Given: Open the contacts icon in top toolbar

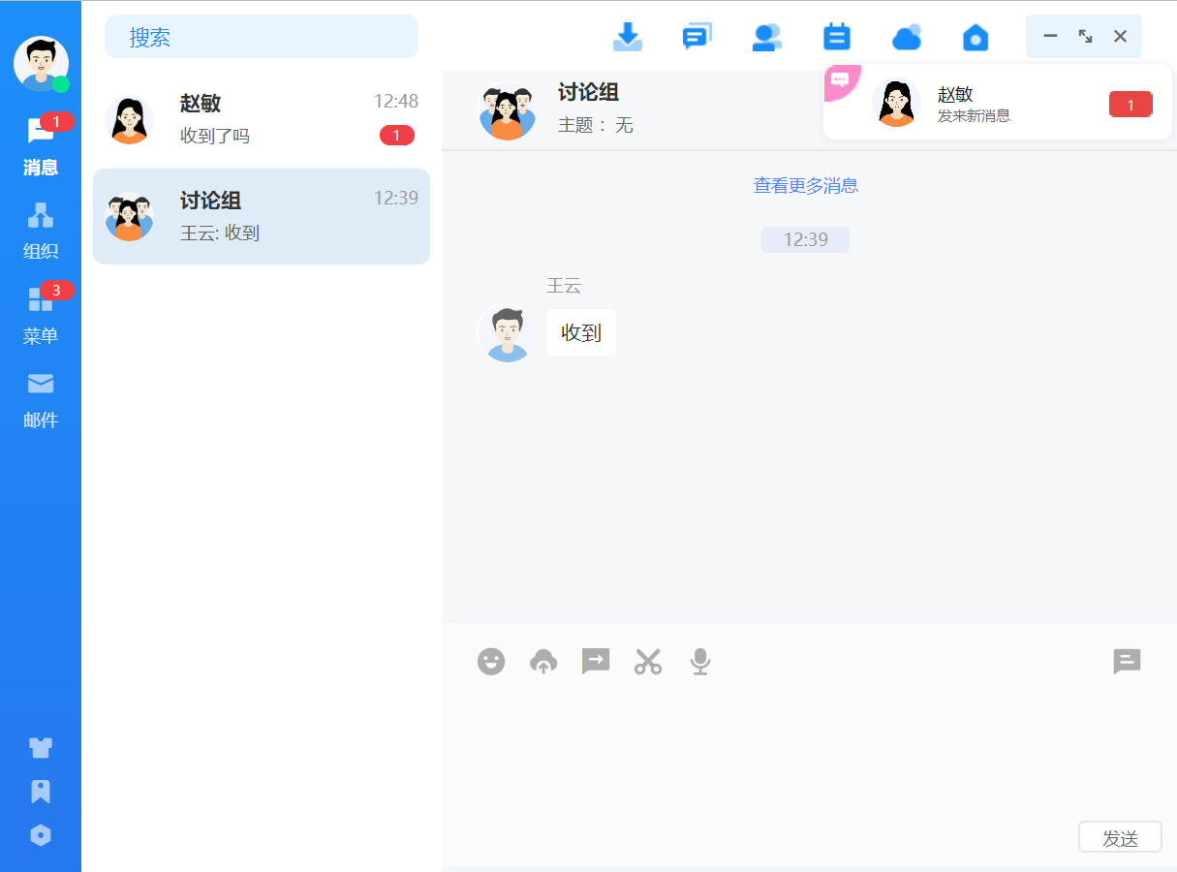Looking at the screenshot, I should (767, 37).
